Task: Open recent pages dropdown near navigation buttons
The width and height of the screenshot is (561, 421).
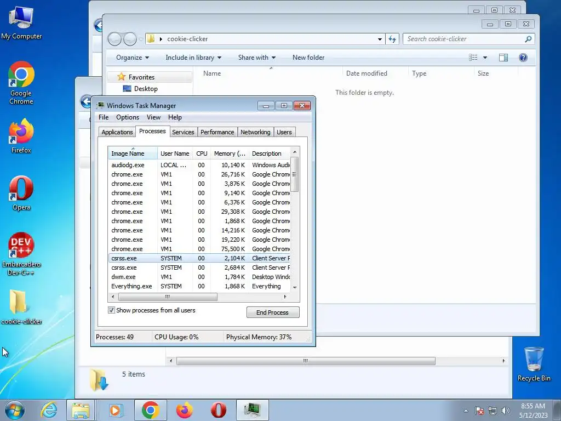Action: (141, 39)
